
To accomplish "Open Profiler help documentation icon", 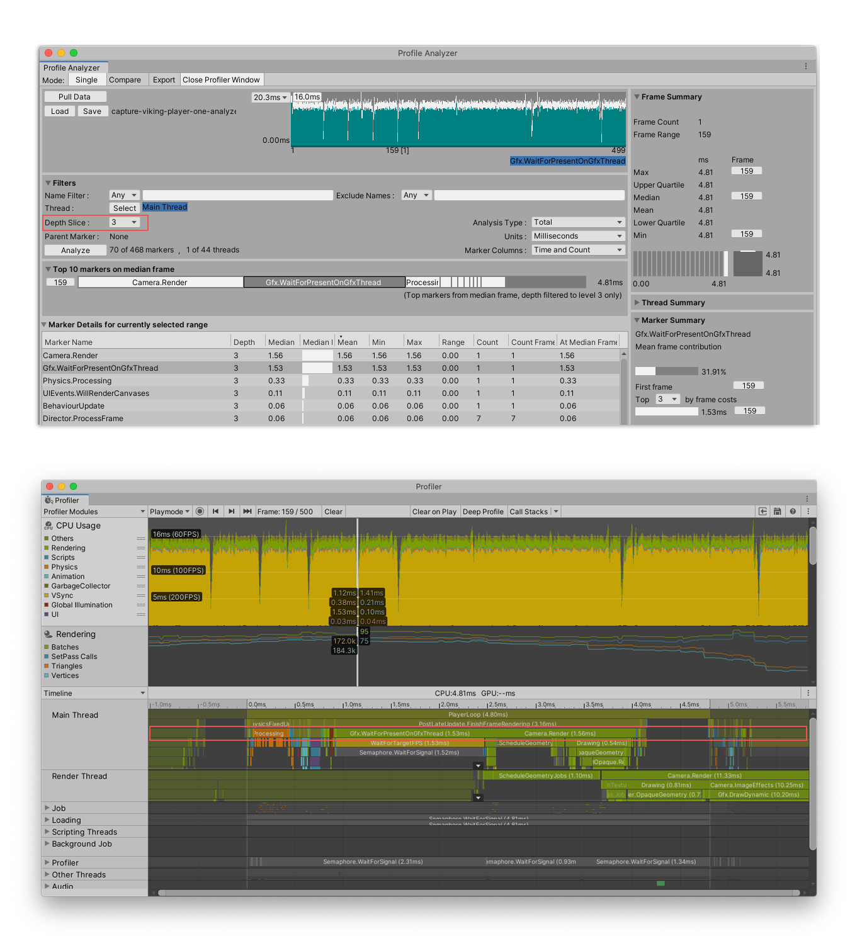I will (793, 512).
